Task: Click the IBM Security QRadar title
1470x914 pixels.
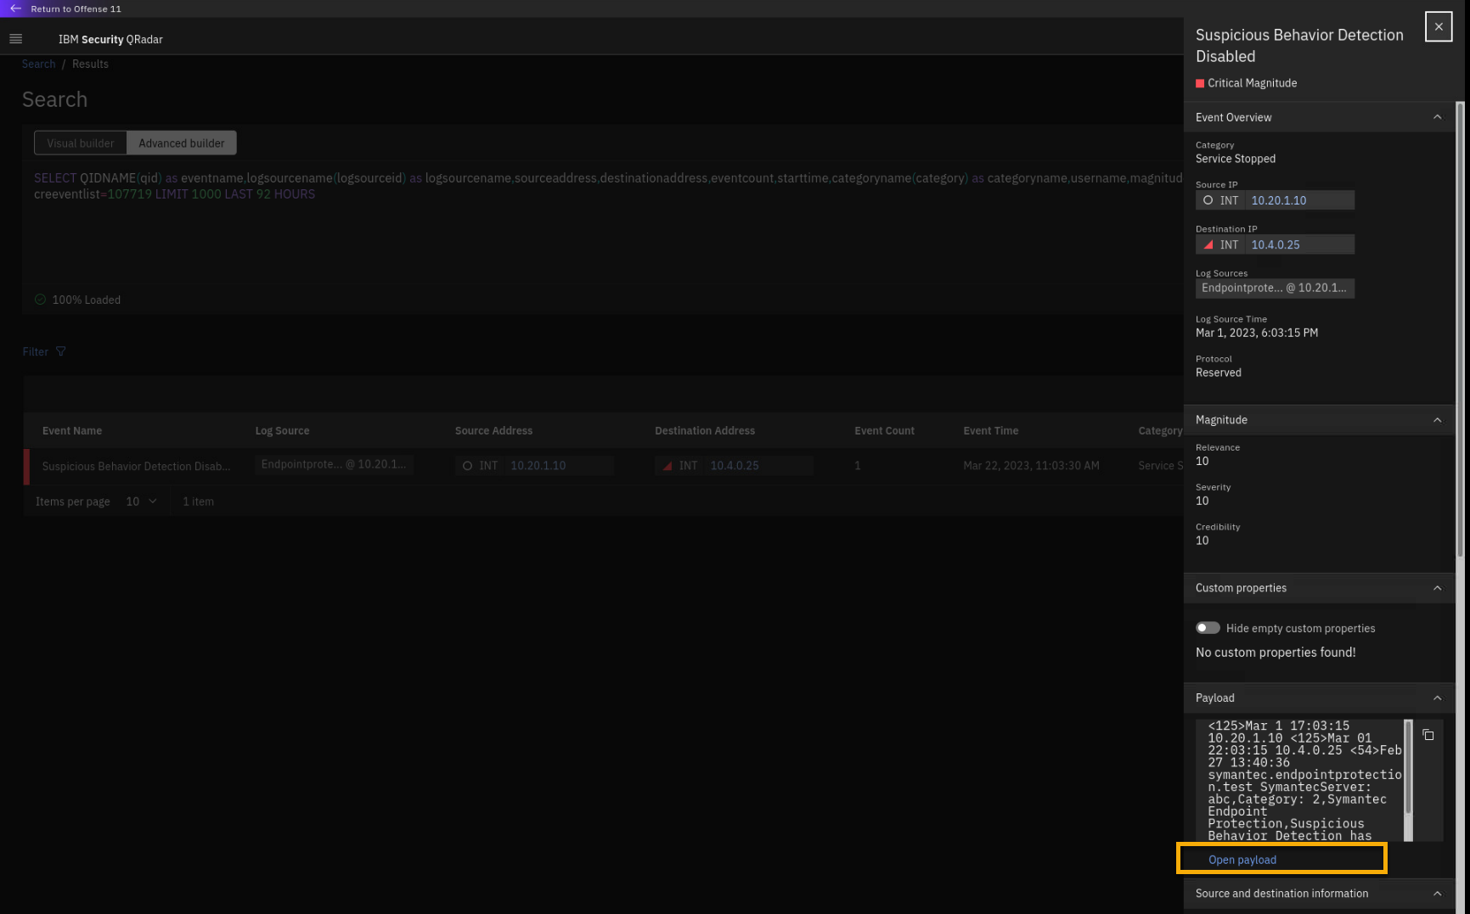Action: pos(110,39)
